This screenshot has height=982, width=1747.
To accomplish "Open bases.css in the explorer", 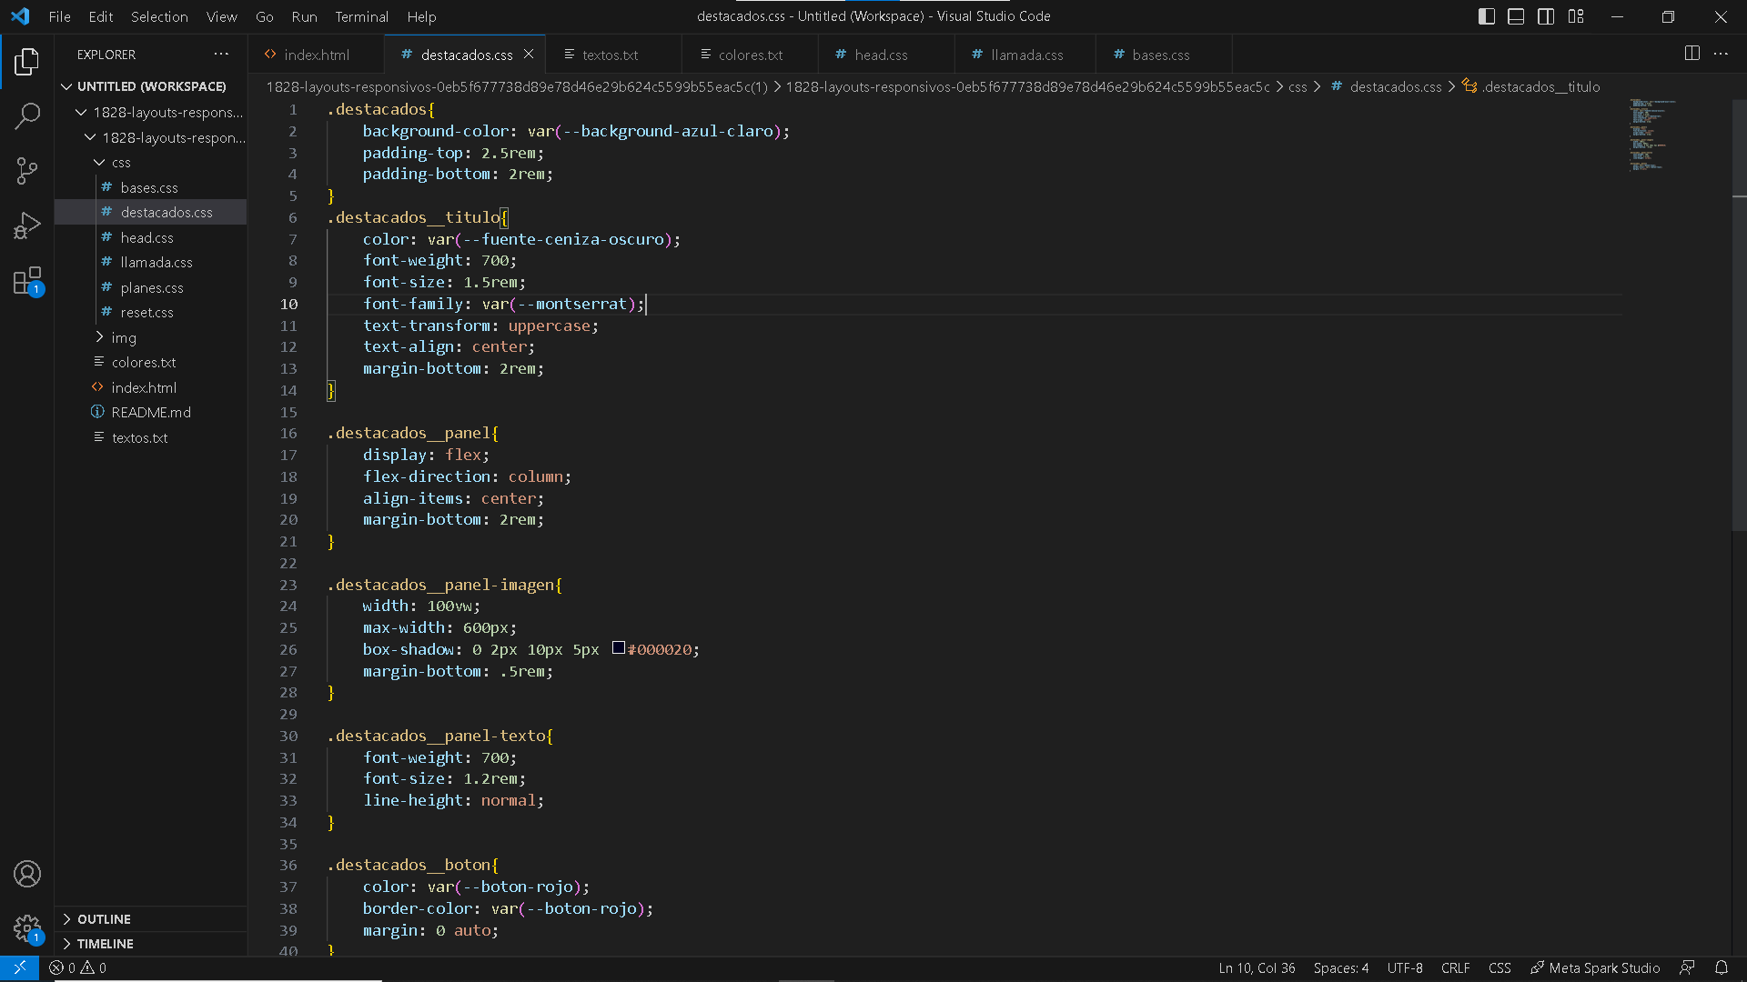I will coord(149,187).
